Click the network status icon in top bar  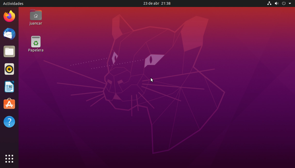point(269,3)
